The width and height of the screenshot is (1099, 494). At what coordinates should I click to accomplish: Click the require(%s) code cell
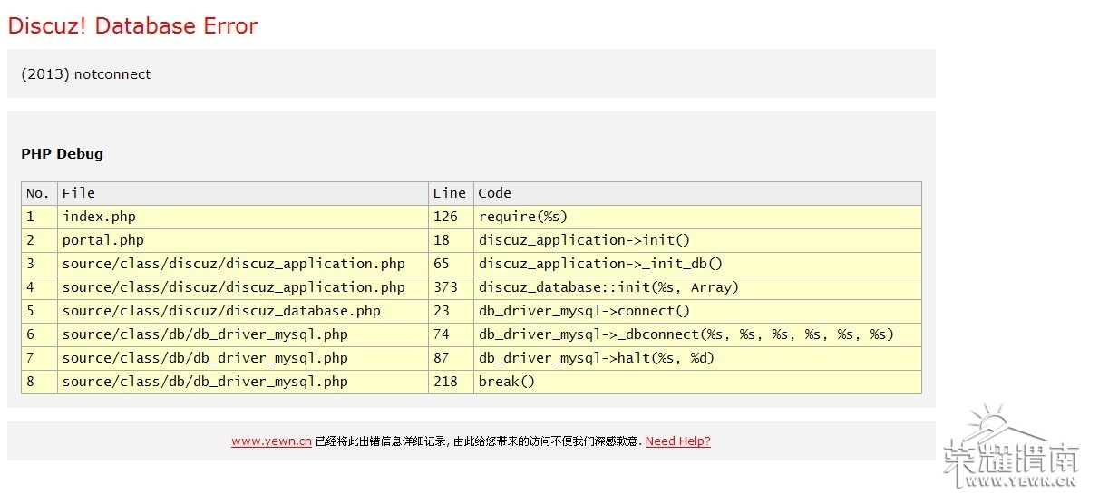point(522,217)
